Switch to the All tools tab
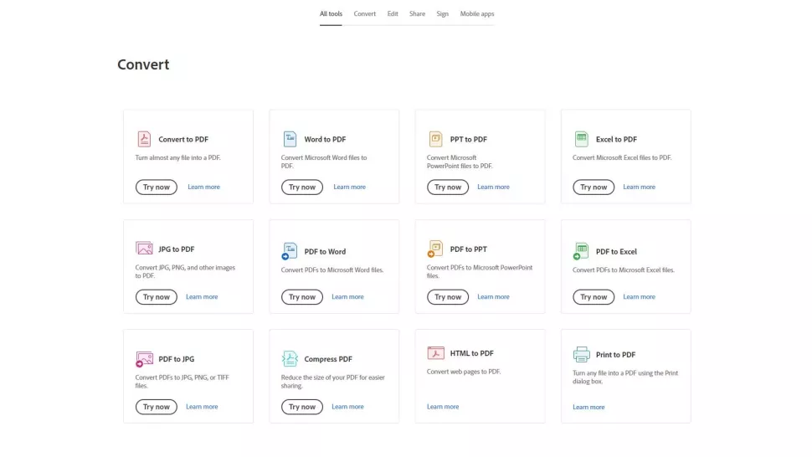 331,14
